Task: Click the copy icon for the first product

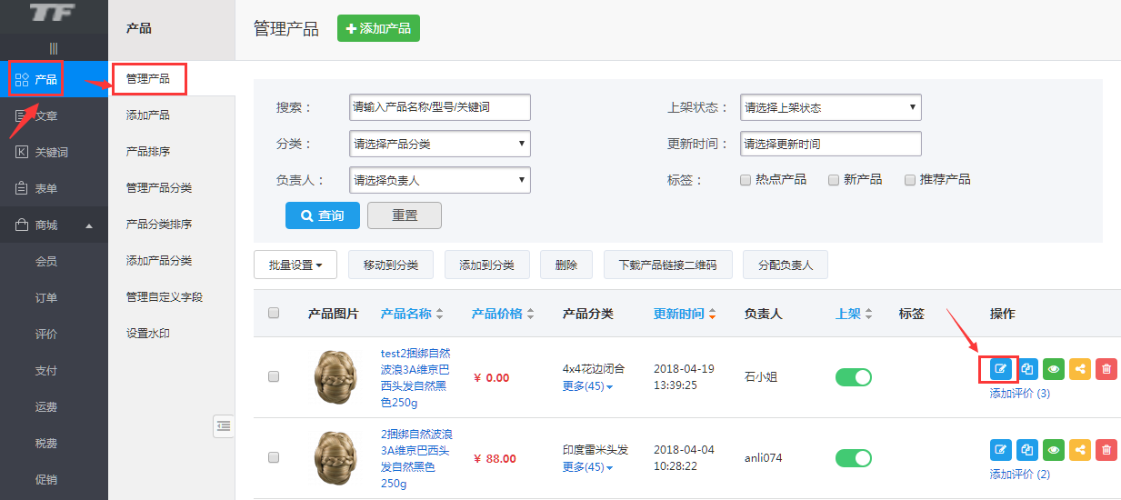Action: pos(1026,369)
